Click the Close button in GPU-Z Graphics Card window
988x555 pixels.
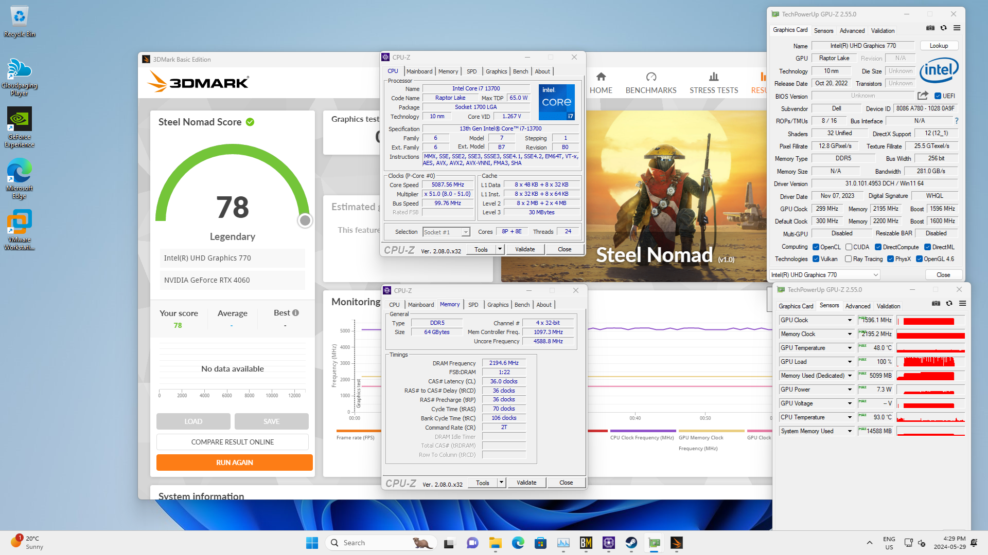pyautogui.click(x=943, y=275)
